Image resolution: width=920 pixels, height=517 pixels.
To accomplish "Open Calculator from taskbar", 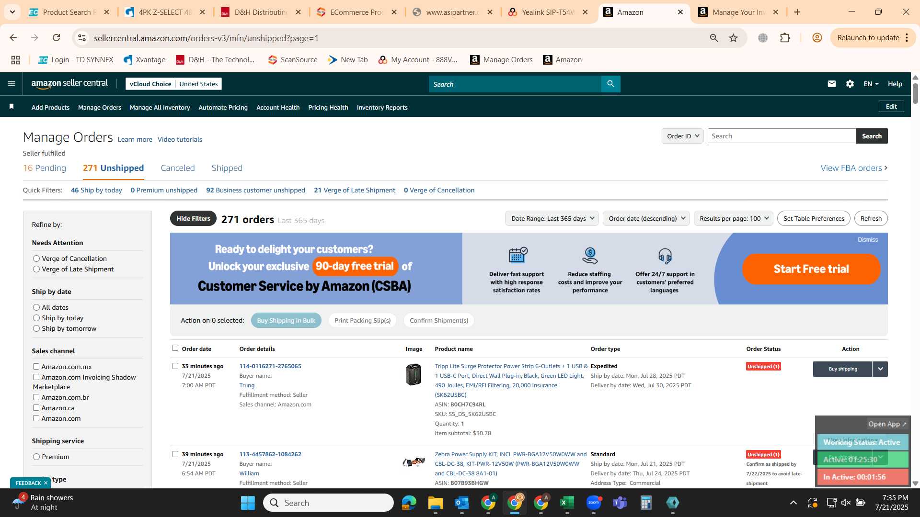I will tap(646, 503).
